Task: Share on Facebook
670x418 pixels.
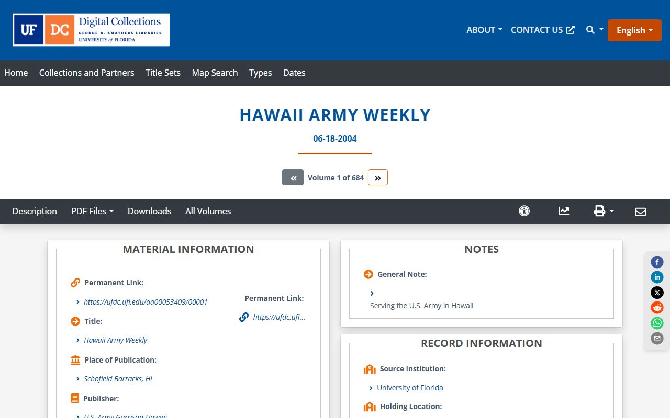Action: click(657, 262)
